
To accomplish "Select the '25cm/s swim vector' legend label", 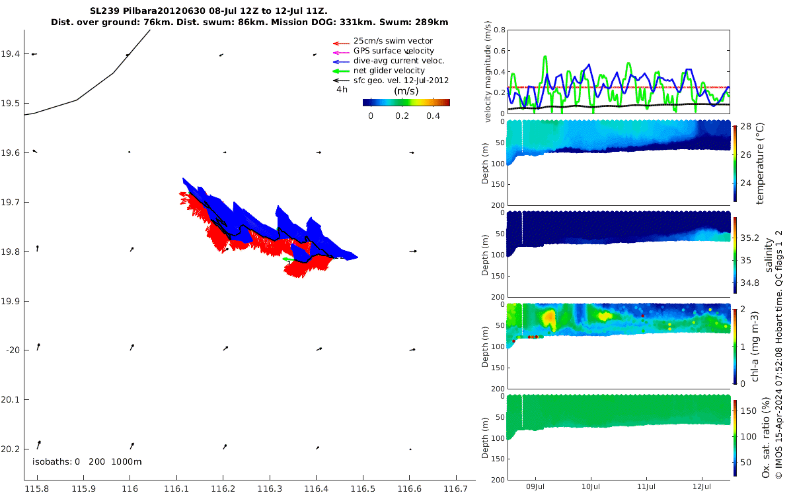I will pos(393,41).
